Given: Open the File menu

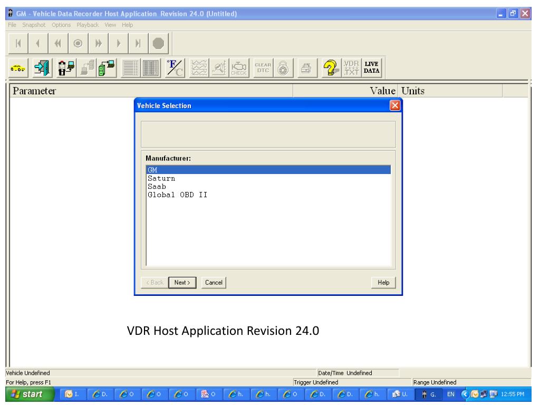Looking at the screenshot, I should (x=12, y=25).
